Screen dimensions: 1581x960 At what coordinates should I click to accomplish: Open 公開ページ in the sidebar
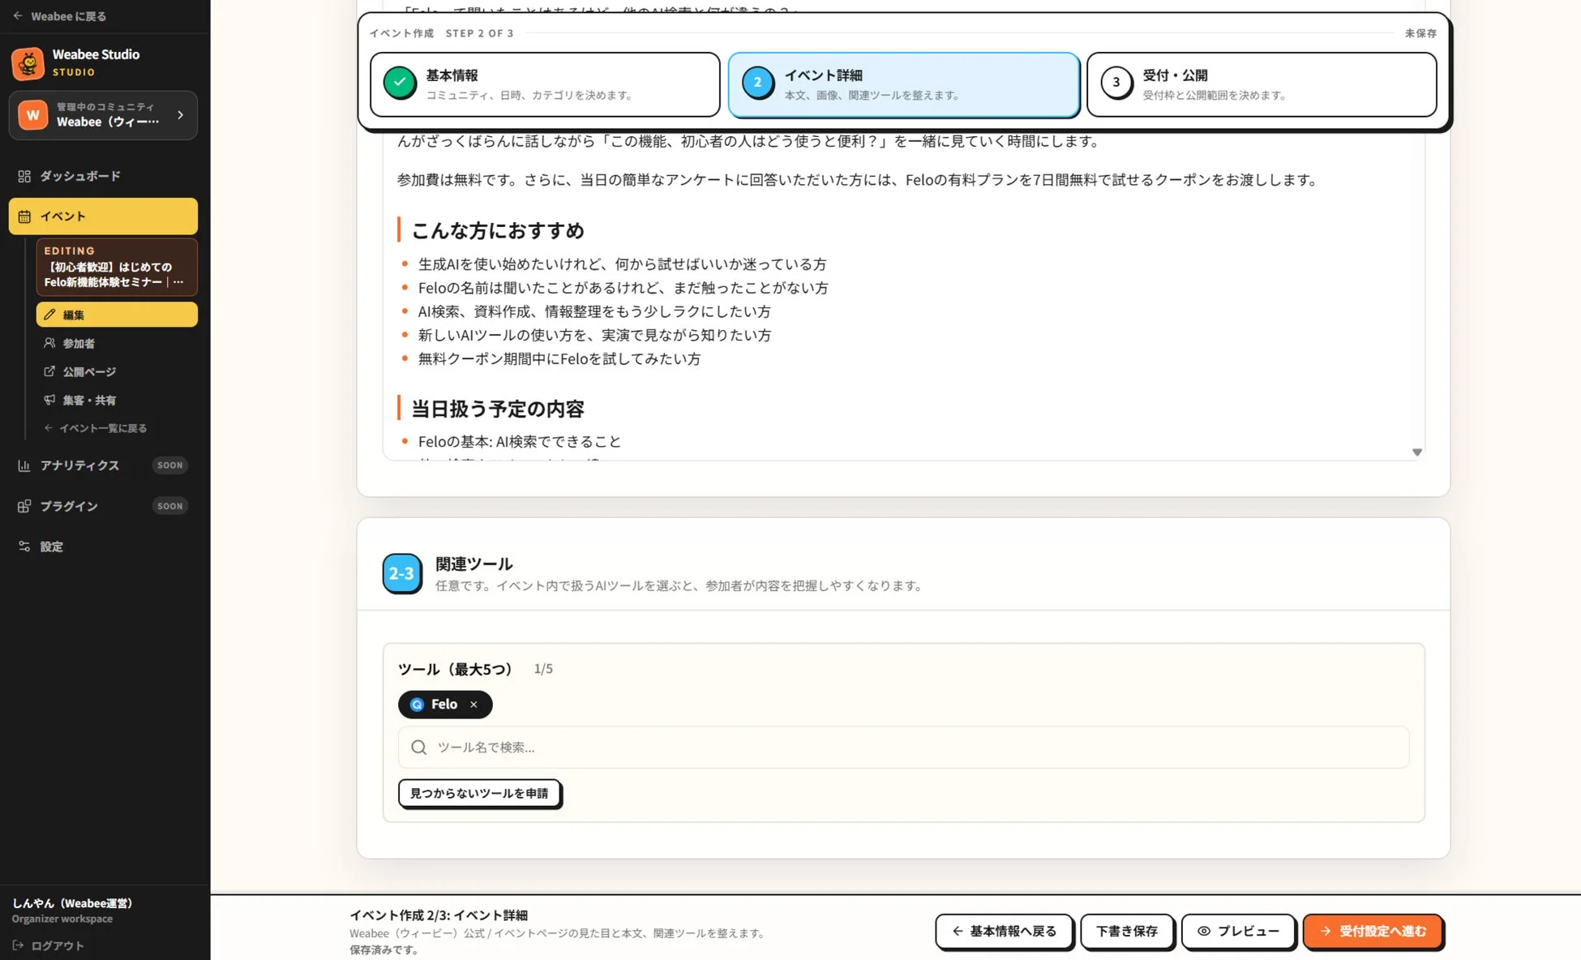(117, 371)
